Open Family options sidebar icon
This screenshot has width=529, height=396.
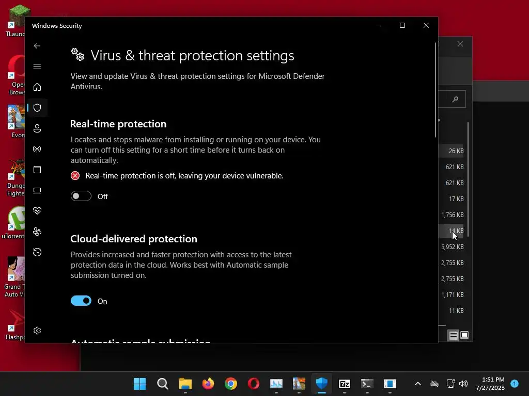point(37,232)
